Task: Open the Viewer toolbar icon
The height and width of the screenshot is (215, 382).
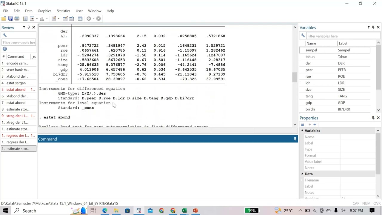Action: click(32, 19)
